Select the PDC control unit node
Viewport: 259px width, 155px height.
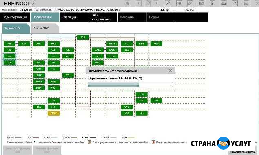[x=9, y=63]
